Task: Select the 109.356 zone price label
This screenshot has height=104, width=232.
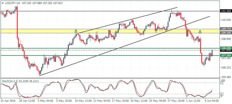Action: (x=226, y=33)
